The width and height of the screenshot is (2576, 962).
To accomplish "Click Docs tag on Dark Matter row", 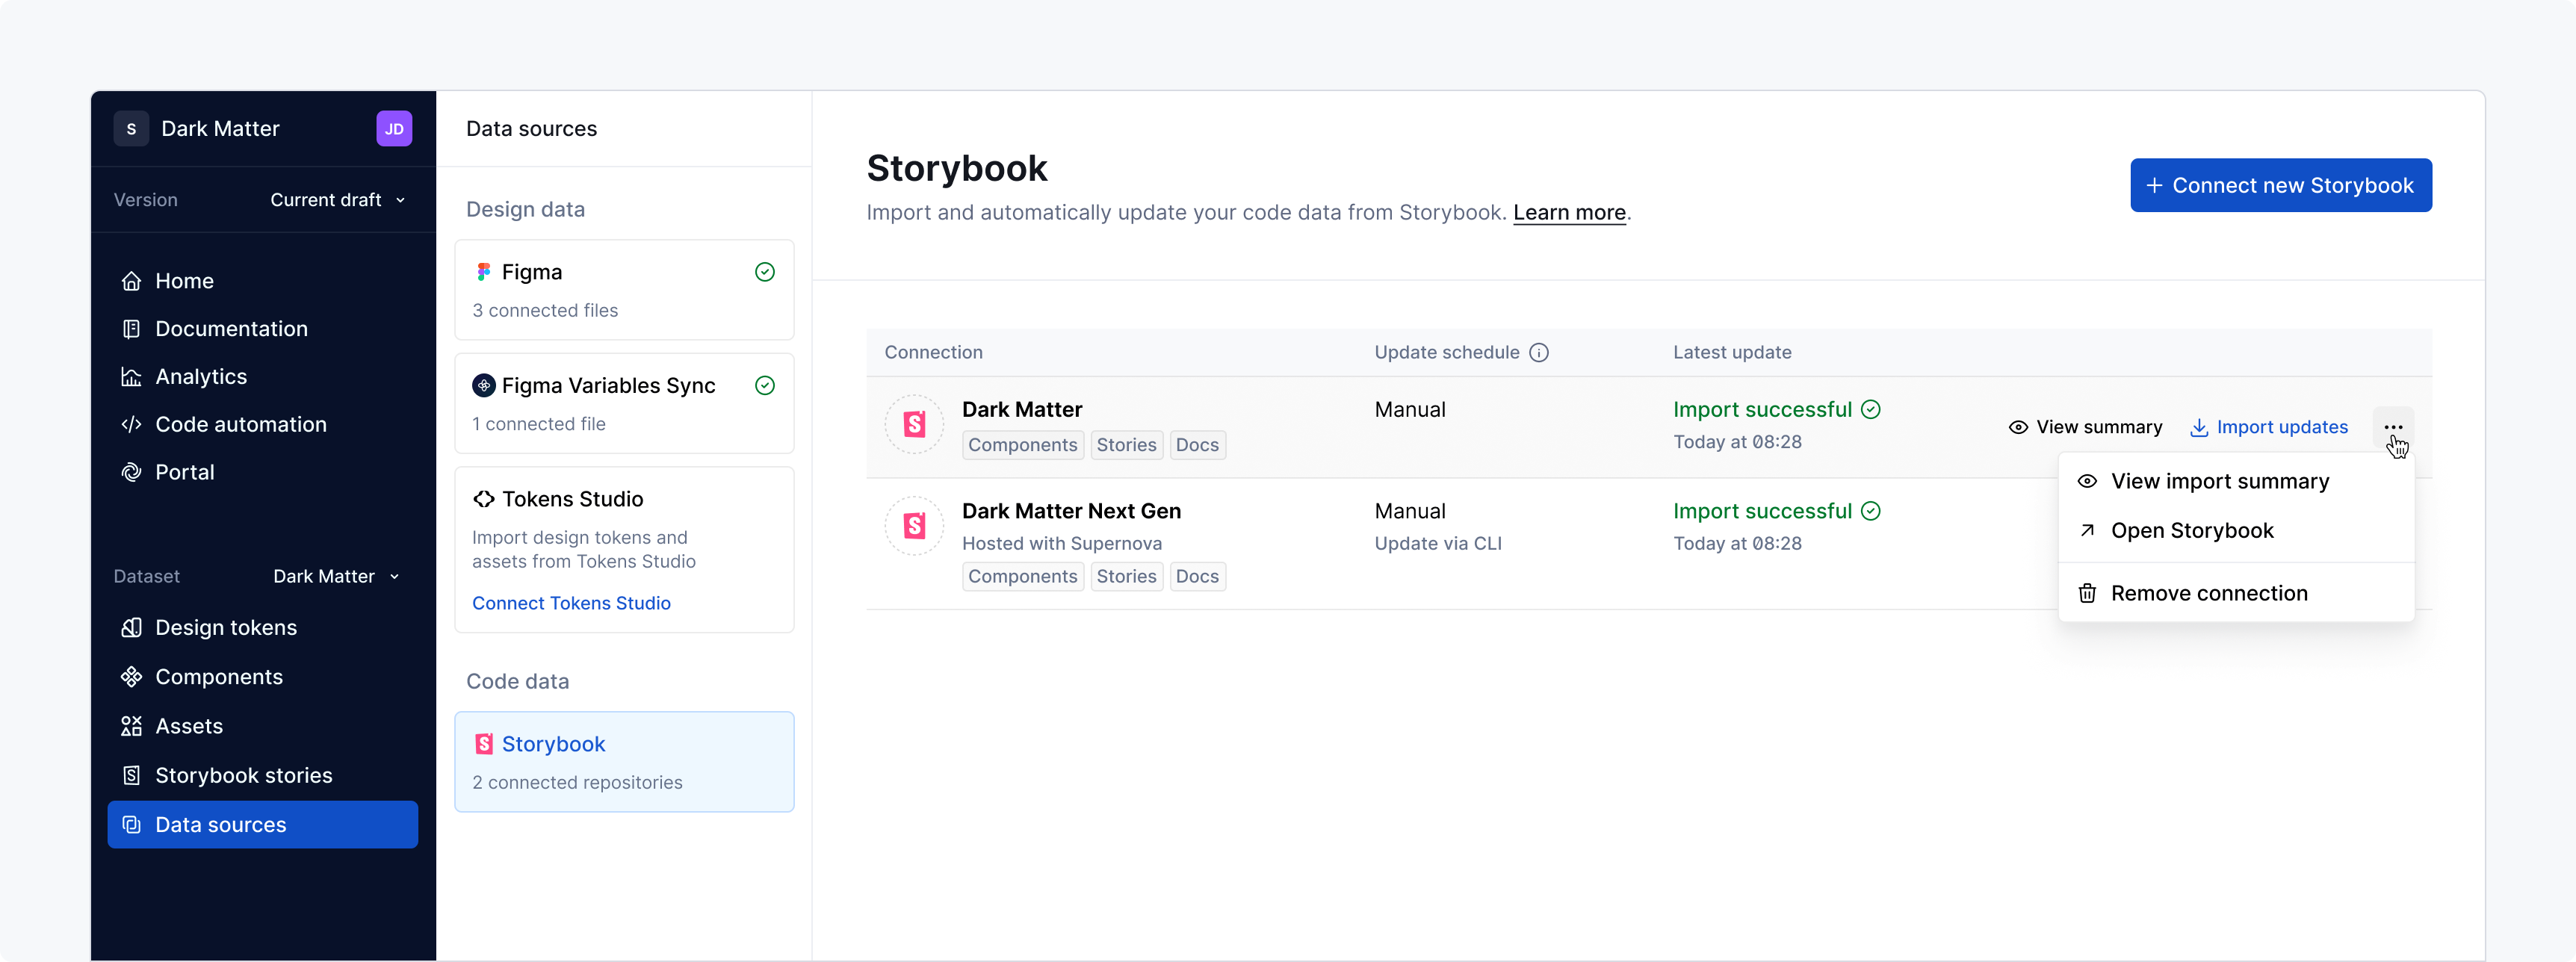I will click(1197, 445).
